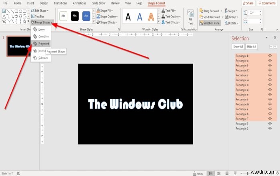The height and width of the screenshot is (176, 280).
Task: Insert a Text Box
Action: pyautogui.click(x=38, y=16)
